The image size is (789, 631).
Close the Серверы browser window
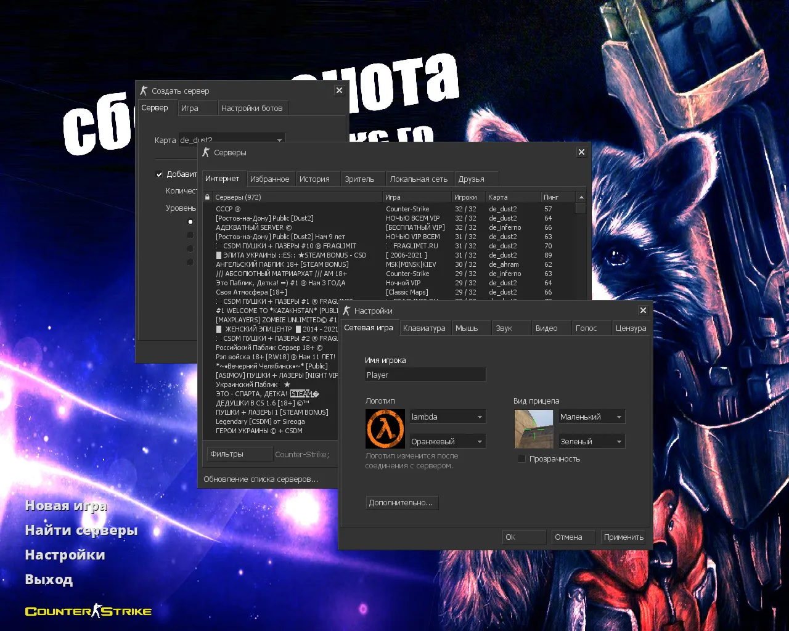click(x=581, y=152)
